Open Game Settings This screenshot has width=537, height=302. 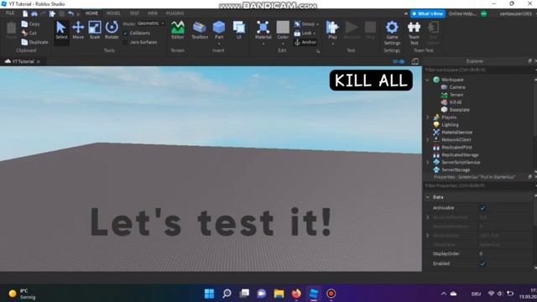[x=392, y=33]
